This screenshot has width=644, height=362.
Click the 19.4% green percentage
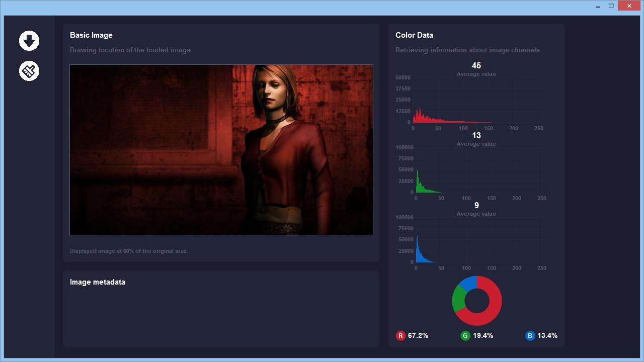click(483, 336)
